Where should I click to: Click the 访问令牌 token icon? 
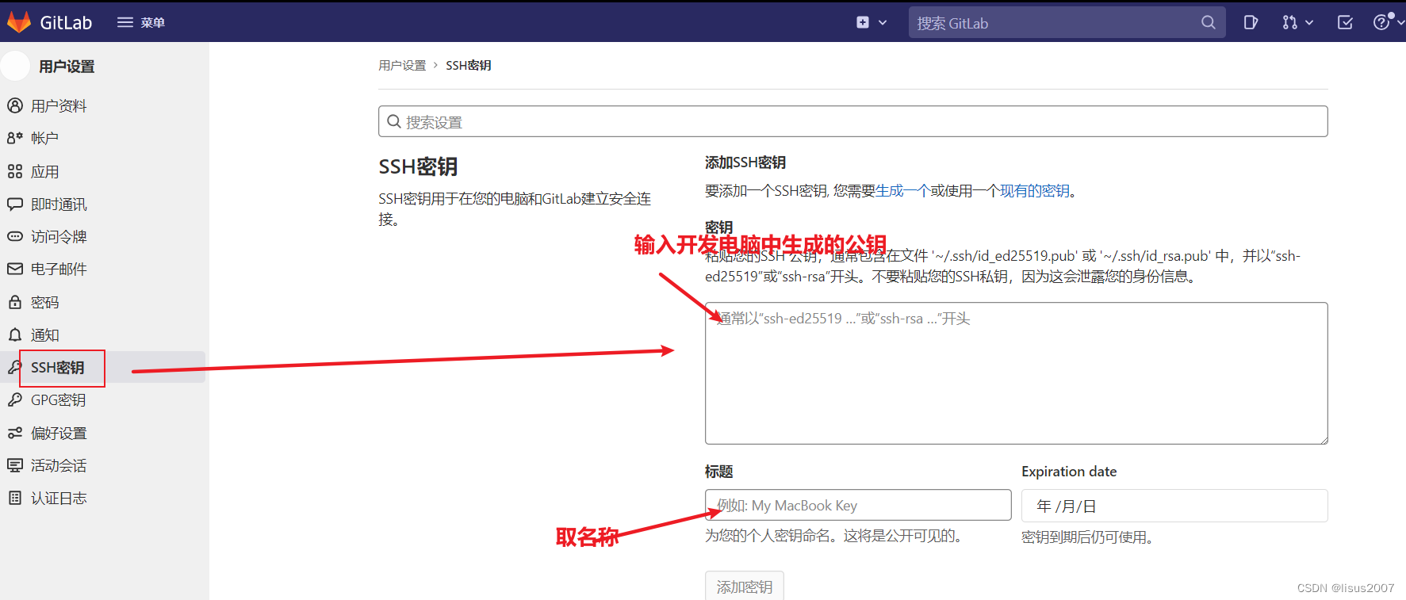tap(15, 236)
